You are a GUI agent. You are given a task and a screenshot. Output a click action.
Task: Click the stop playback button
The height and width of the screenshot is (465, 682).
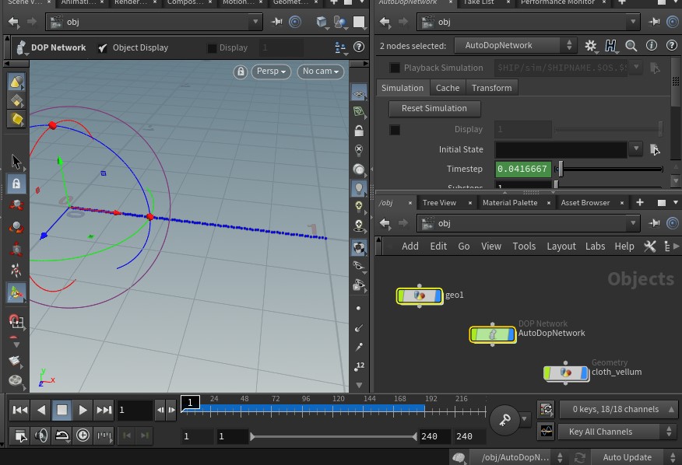62,410
